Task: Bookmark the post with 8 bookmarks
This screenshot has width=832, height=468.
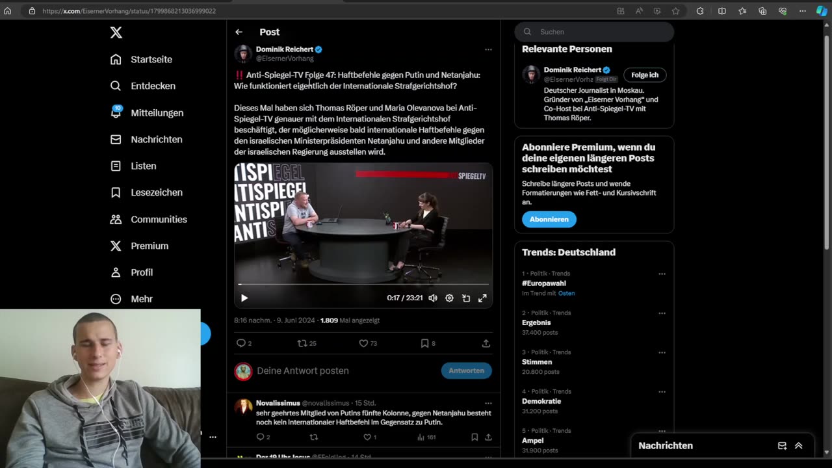Action: point(428,343)
